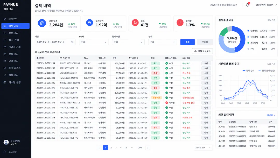Click the calendar icon in date range field
This screenshot has height=158, width=280.
click(72, 42)
